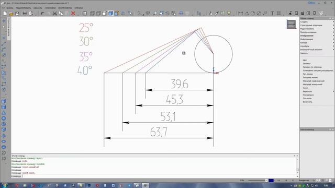Viewport: 335px width, 188px height.
Task: Choose Толщина линии option
Action: (310, 78)
